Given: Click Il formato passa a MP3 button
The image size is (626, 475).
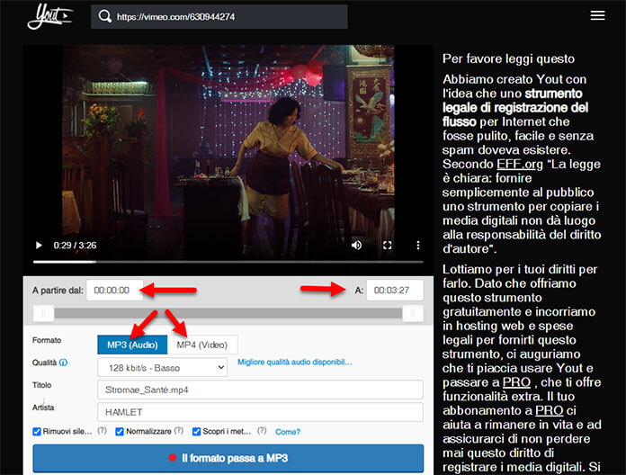Looking at the screenshot, I should point(228,458).
